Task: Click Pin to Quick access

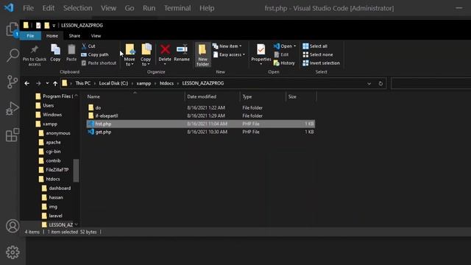Action: [35, 56]
